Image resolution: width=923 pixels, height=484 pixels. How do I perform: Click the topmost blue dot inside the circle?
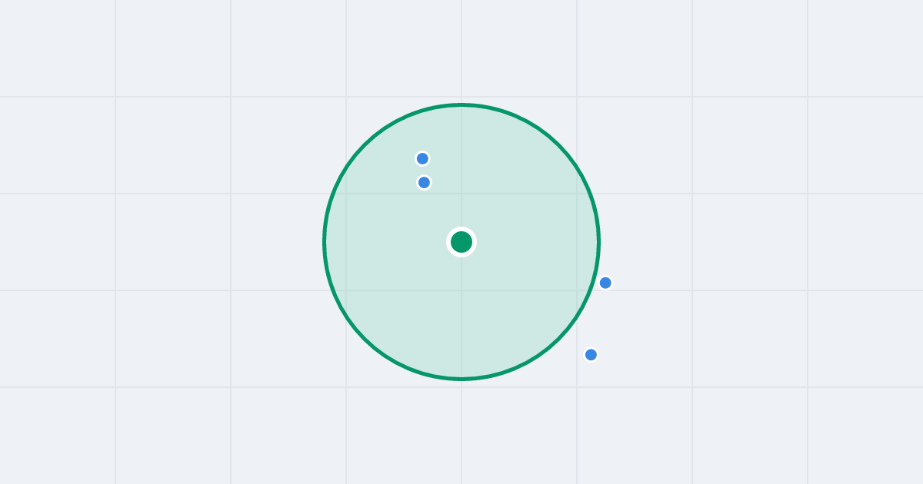[422, 159]
